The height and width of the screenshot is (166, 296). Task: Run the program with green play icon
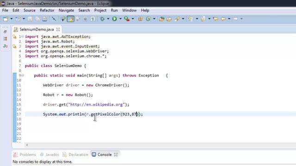[114, 19]
